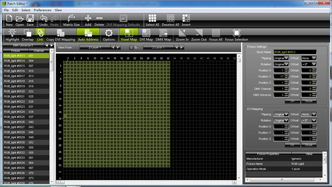Switch to the Voxel Map view
This screenshot has height=187, width=332.
[x=129, y=35]
